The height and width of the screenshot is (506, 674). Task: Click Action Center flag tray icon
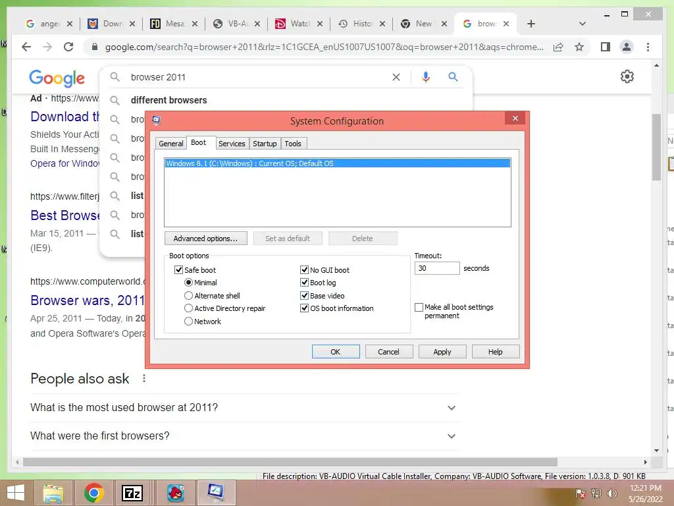pos(580,493)
